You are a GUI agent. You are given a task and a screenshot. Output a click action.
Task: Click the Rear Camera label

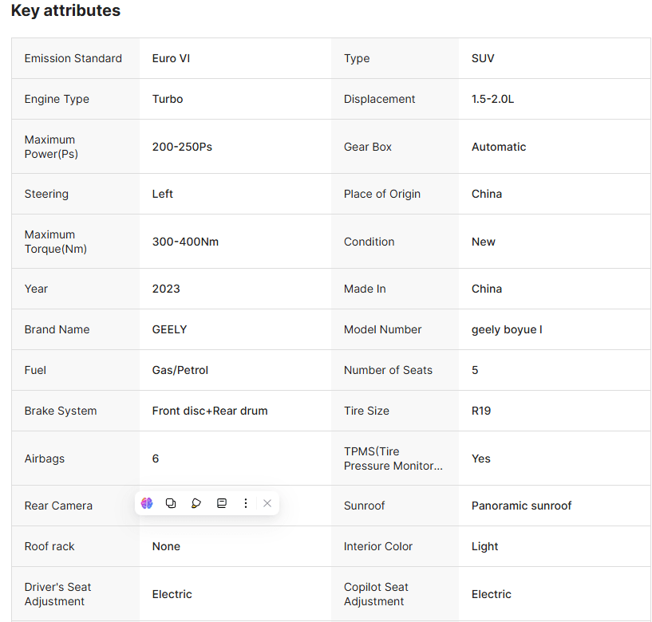pyautogui.click(x=58, y=506)
